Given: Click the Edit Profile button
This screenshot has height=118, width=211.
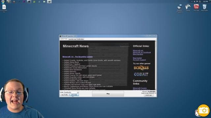Looking at the screenshot, I should 74,95.
